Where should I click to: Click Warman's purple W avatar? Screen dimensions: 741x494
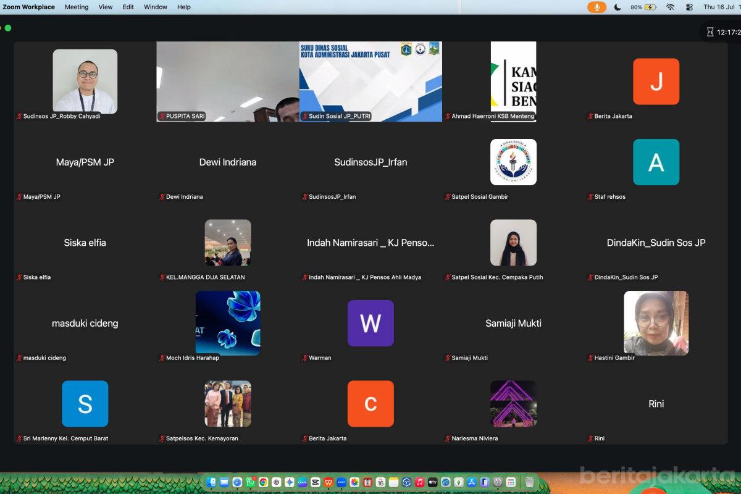pyautogui.click(x=371, y=323)
